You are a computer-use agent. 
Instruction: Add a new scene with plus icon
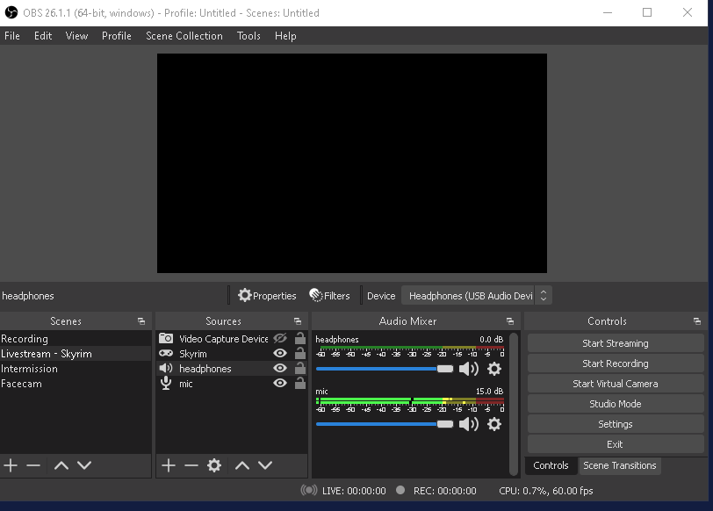tap(11, 465)
